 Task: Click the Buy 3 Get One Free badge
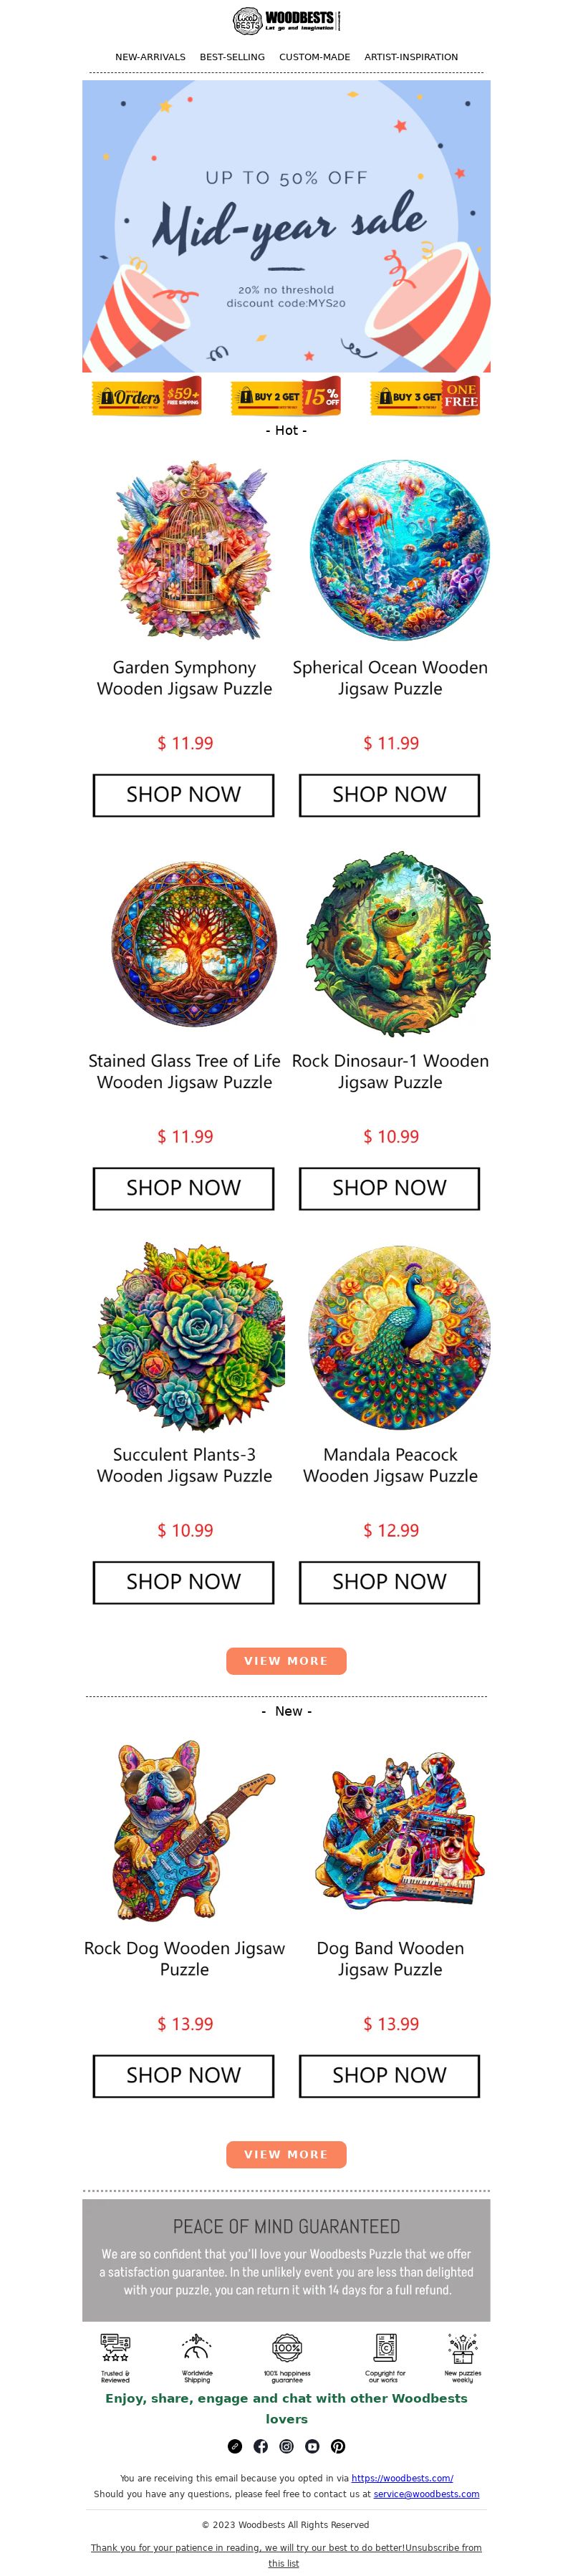tap(425, 396)
